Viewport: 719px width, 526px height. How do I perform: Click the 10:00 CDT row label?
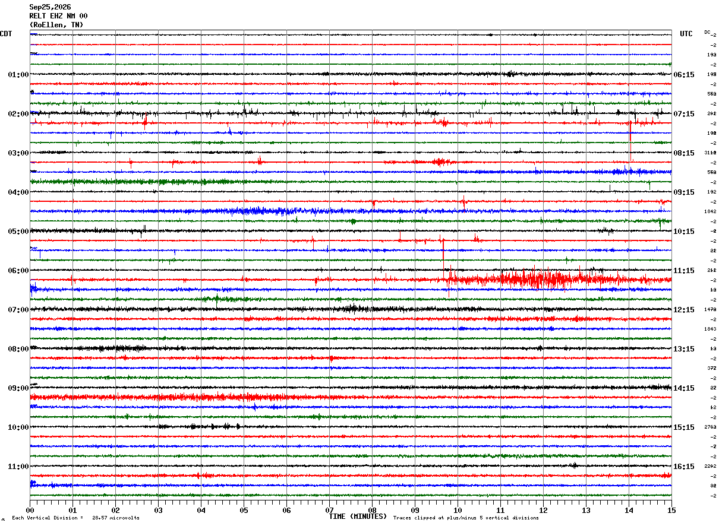pyautogui.click(x=18, y=427)
